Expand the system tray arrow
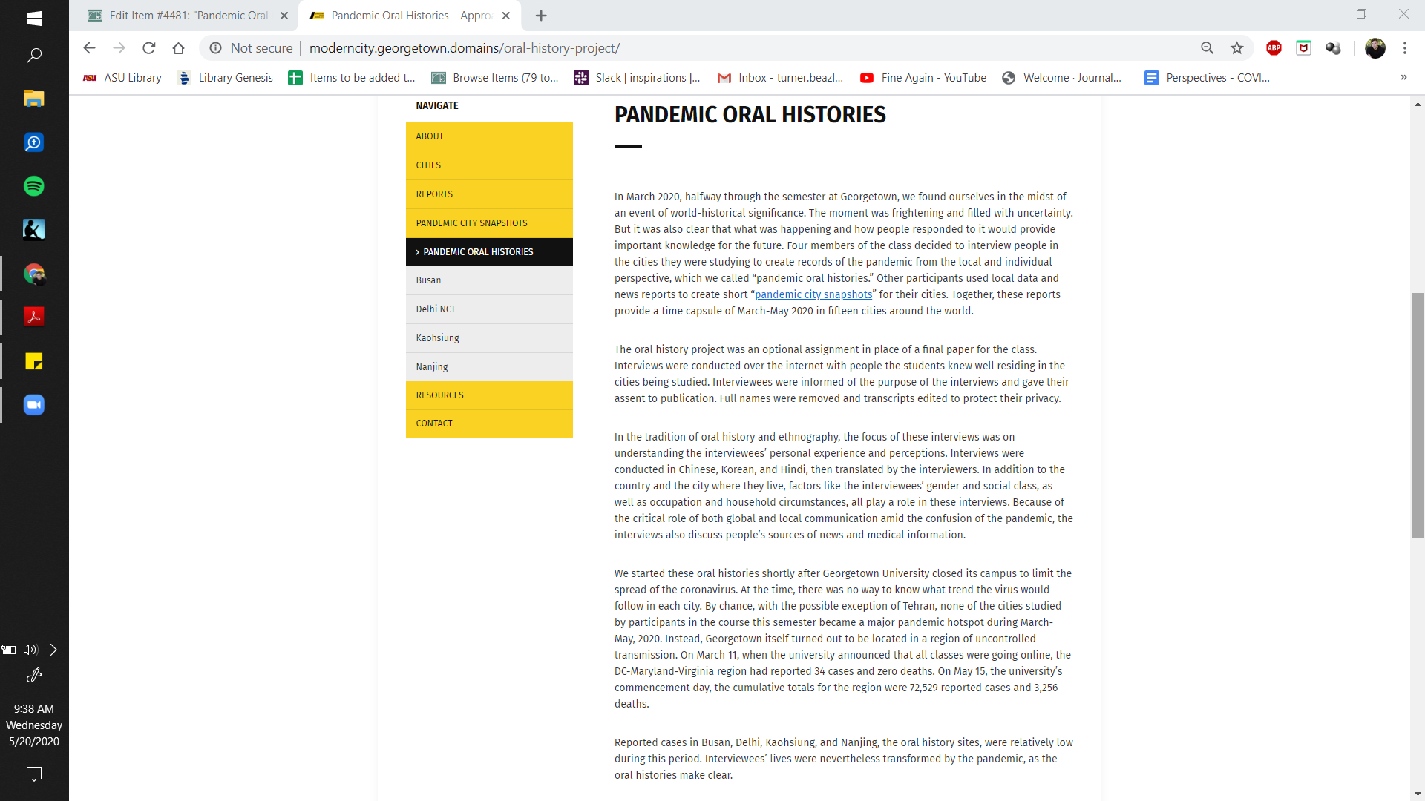1425x801 pixels. coord(53,650)
